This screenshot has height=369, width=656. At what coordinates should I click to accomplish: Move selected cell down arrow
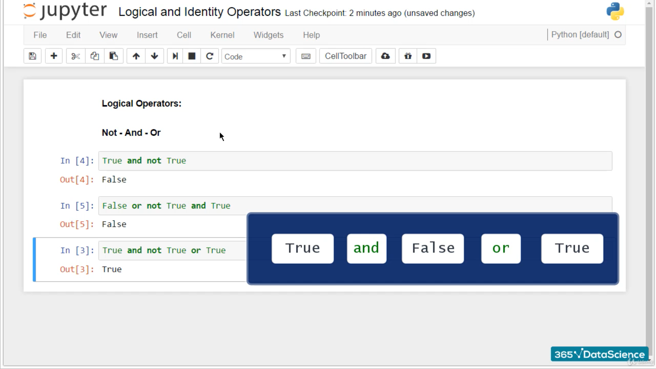click(154, 56)
